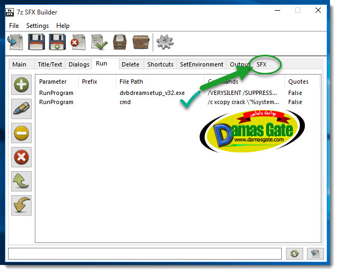
Task: Click the gear settings toolbar icon
Action: pos(165,42)
